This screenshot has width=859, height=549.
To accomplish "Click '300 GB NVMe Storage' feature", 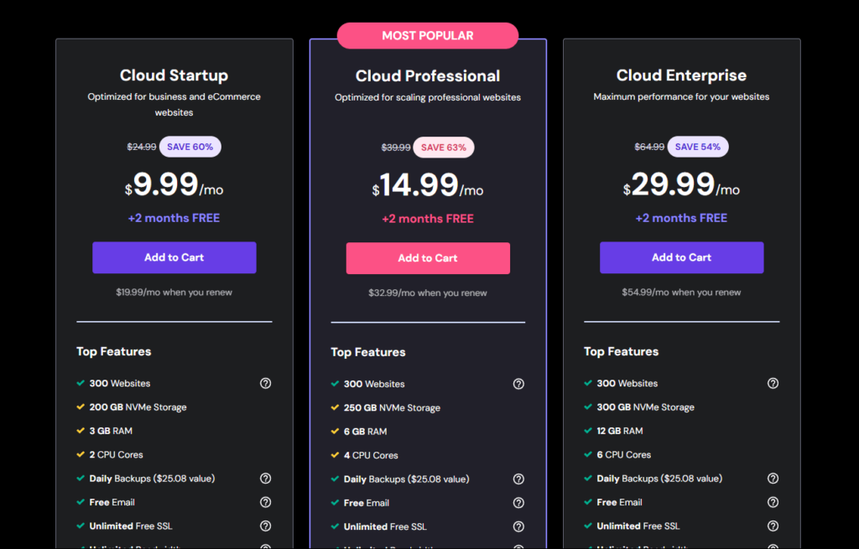I will pos(645,407).
